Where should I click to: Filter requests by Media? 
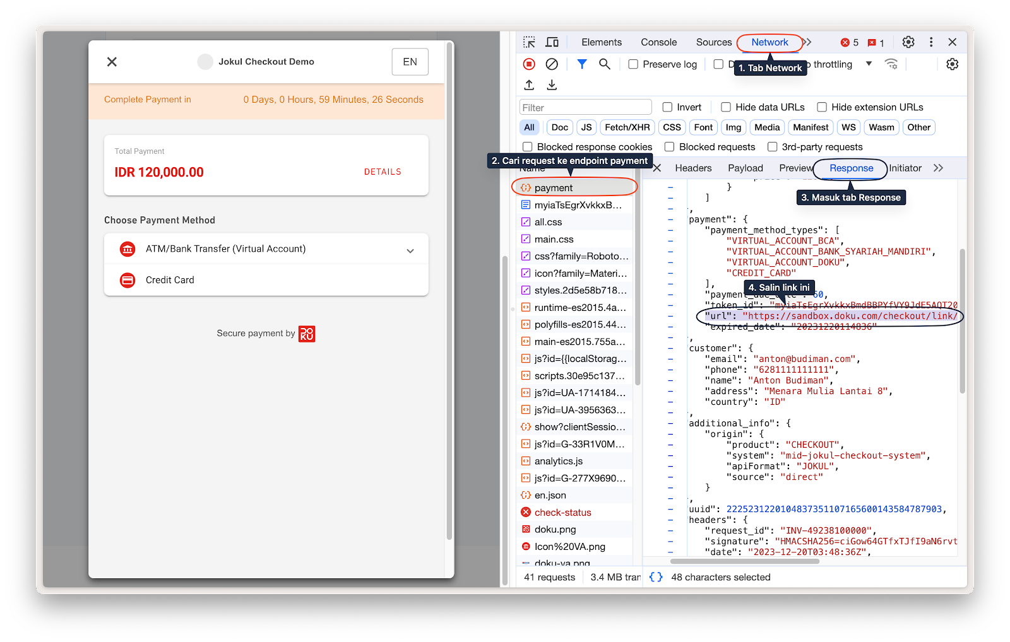(x=767, y=127)
